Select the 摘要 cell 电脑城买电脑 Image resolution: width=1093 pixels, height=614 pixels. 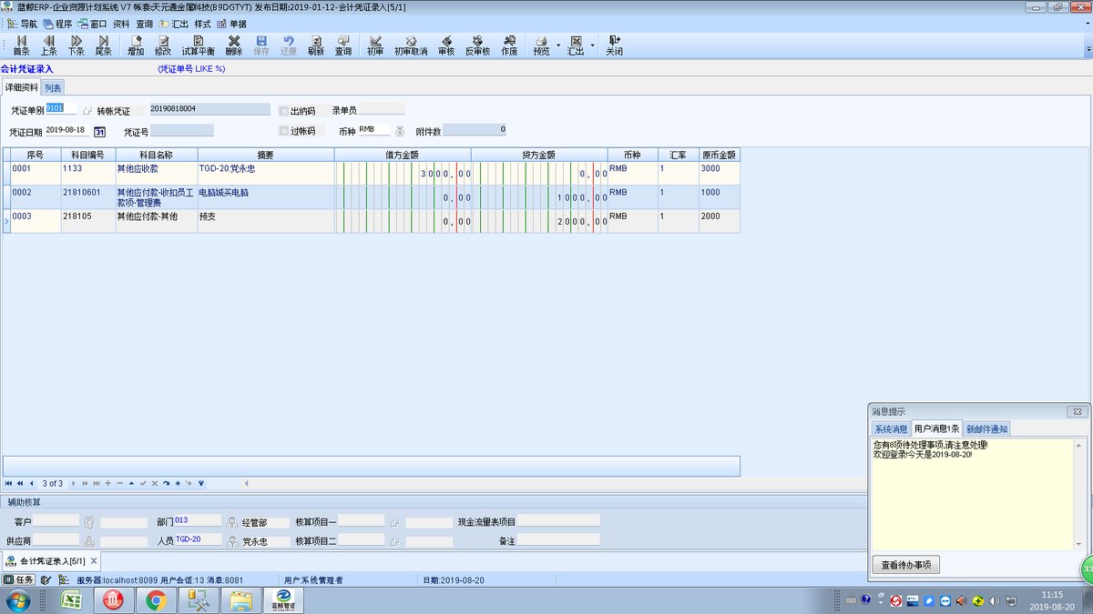pyautogui.click(x=266, y=197)
